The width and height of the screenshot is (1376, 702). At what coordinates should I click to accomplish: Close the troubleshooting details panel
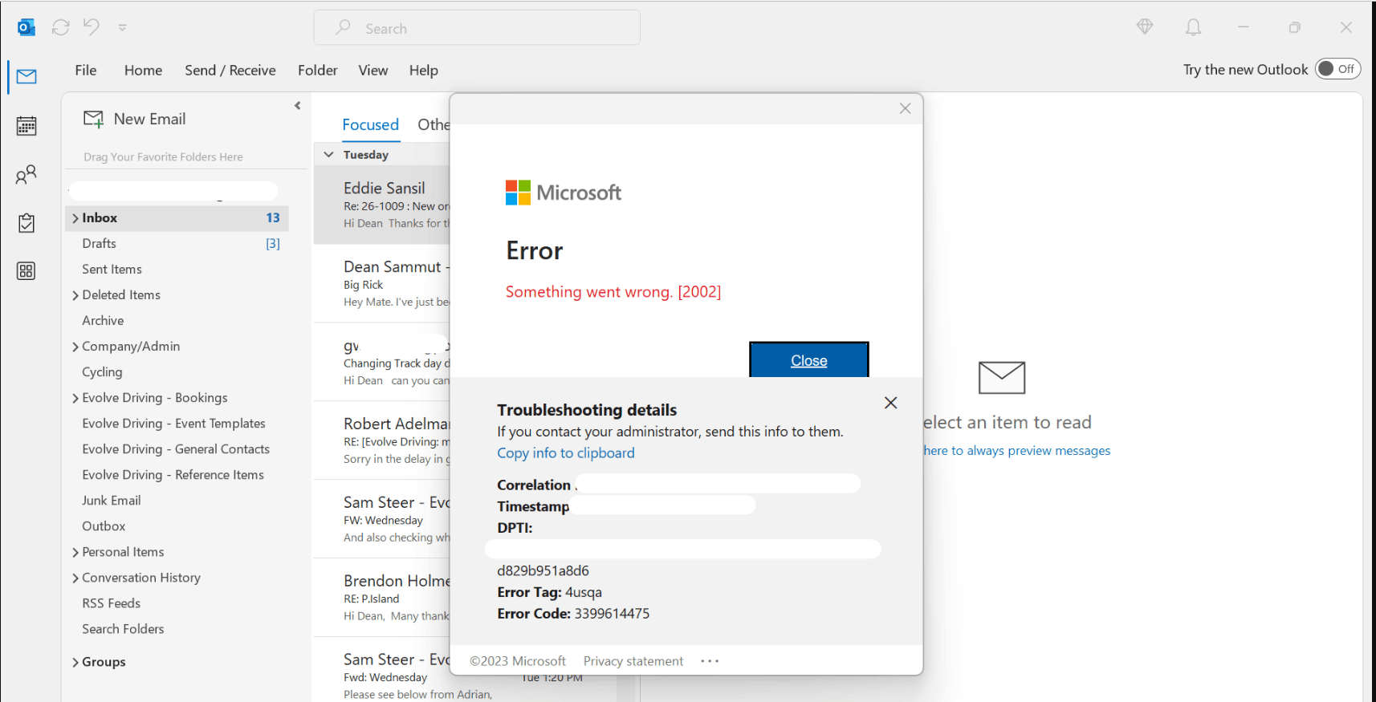coord(890,403)
